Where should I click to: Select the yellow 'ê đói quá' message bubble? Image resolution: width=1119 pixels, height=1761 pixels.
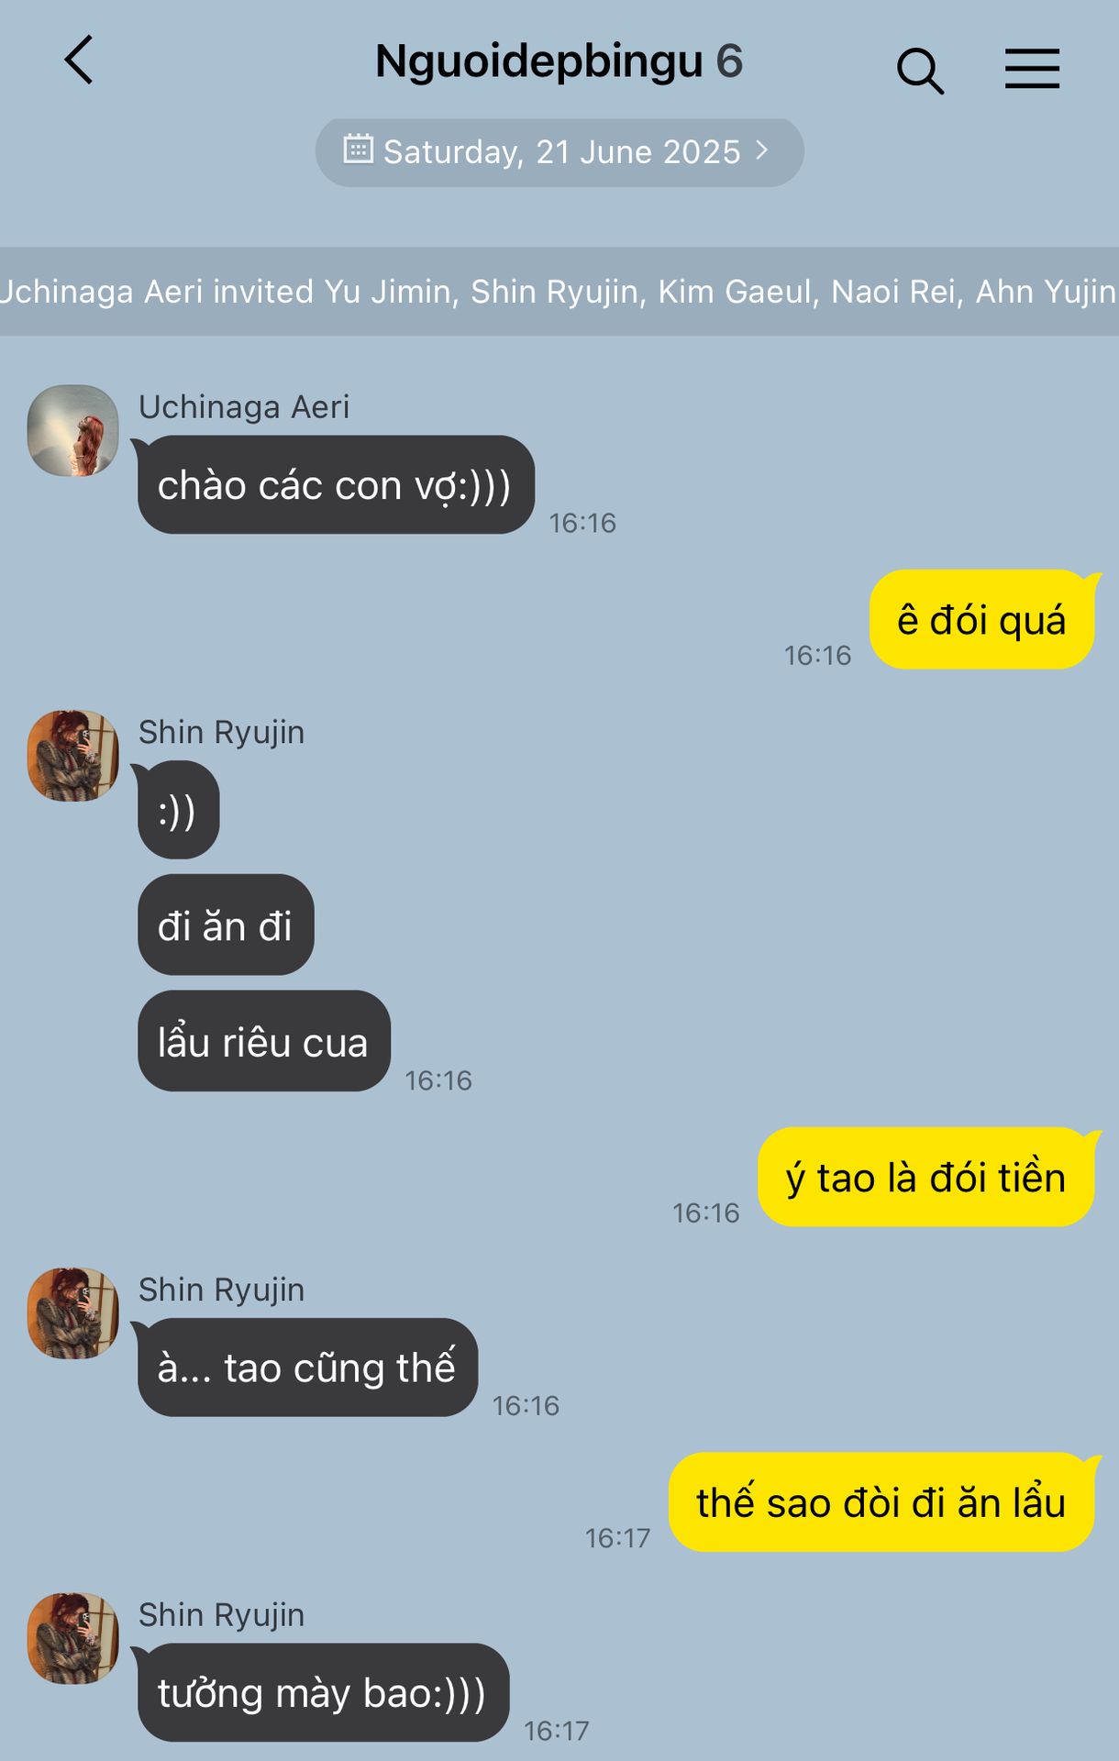pos(982,619)
